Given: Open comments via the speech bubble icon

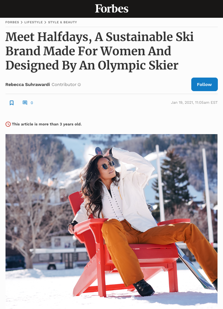Looking at the screenshot, I should (x=25, y=103).
